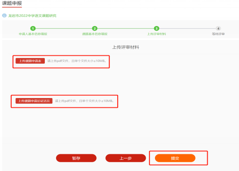Click the 暂存 save draft button

point(76,158)
